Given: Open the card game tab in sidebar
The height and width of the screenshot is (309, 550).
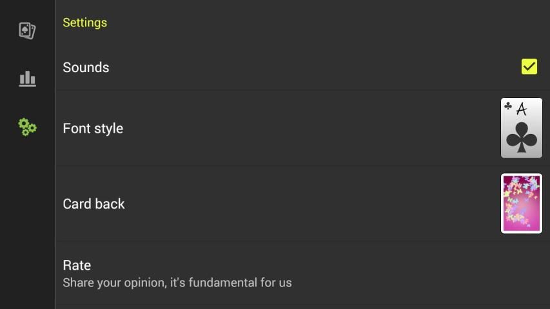Looking at the screenshot, I should pos(27,30).
